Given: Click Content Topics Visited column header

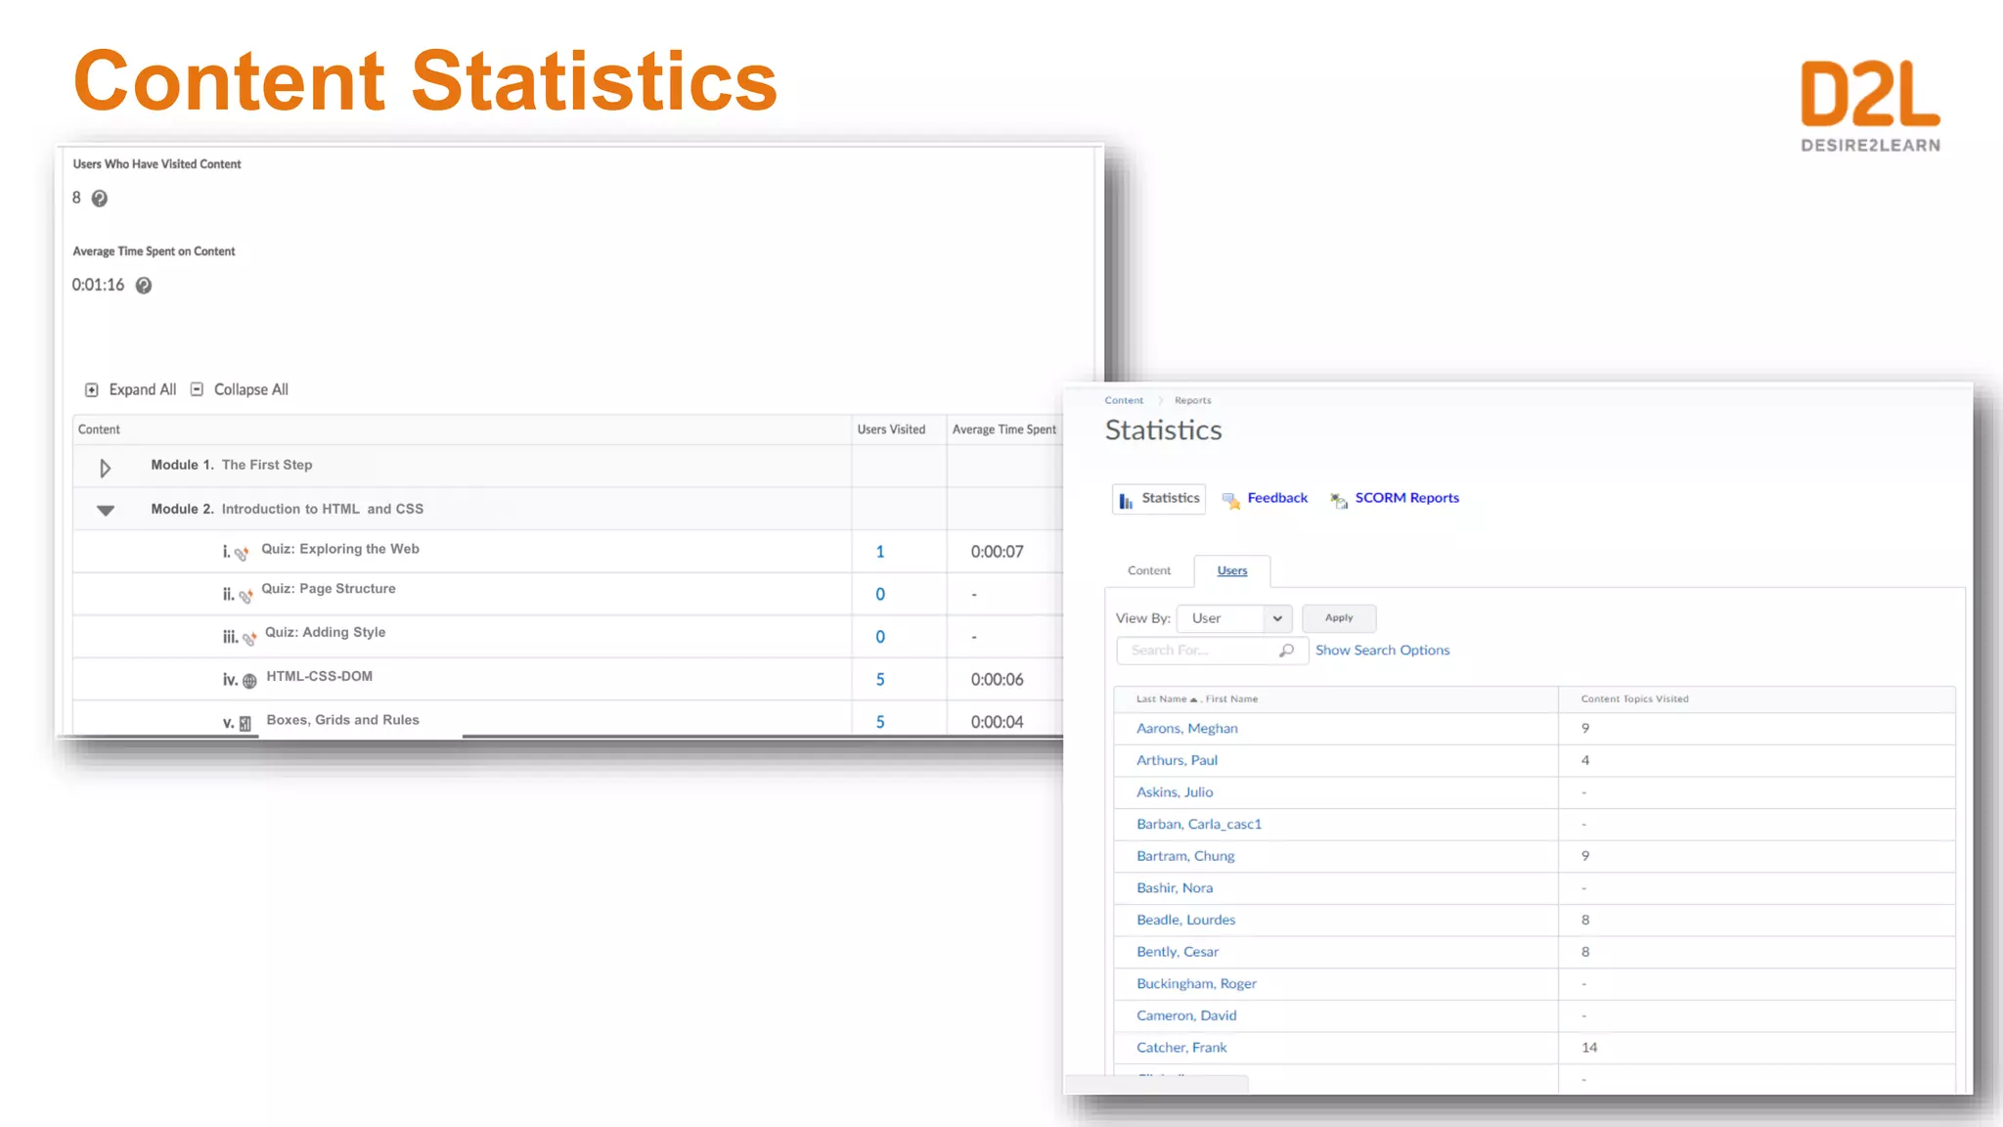Looking at the screenshot, I should pyautogui.click(x=1634, y=699).
